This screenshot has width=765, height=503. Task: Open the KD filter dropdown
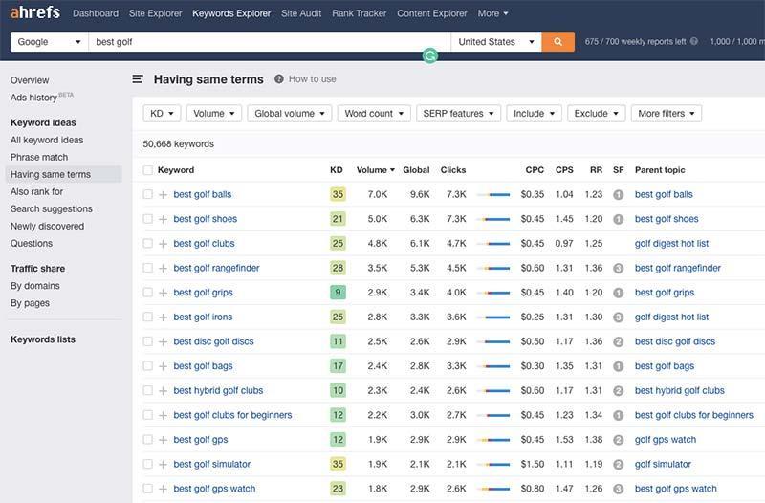(x=162, y=113)
